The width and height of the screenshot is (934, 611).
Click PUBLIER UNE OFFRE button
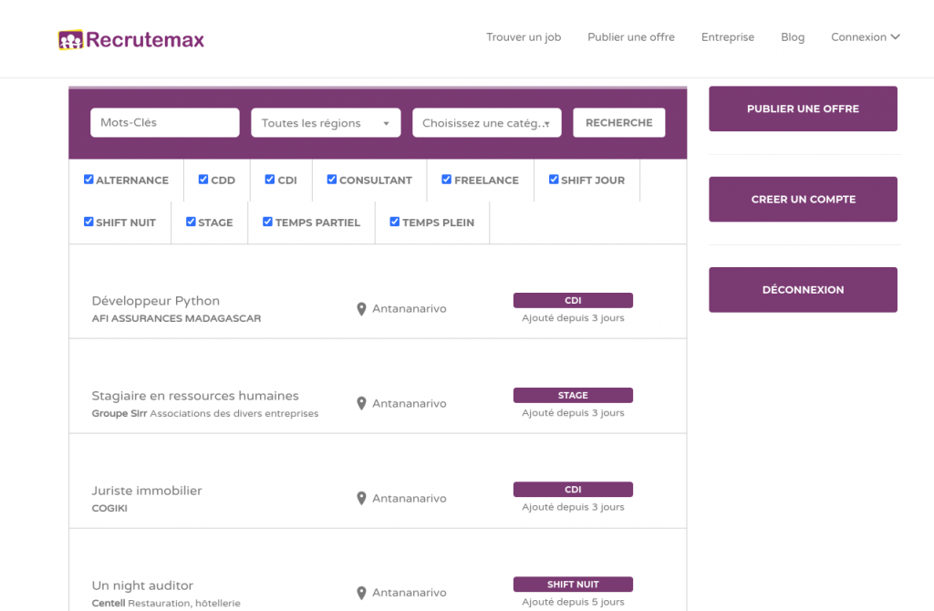tap(803, 109)
